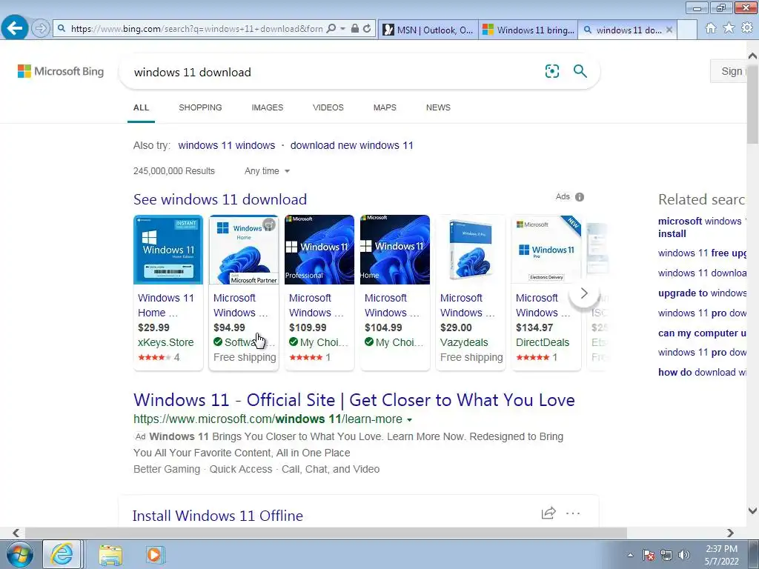The width and height of the screenshot is (759, 569).
Task: Open 'Windows 11 - Official Site' result
Action: pyautogui.click(x=354, y=399)
